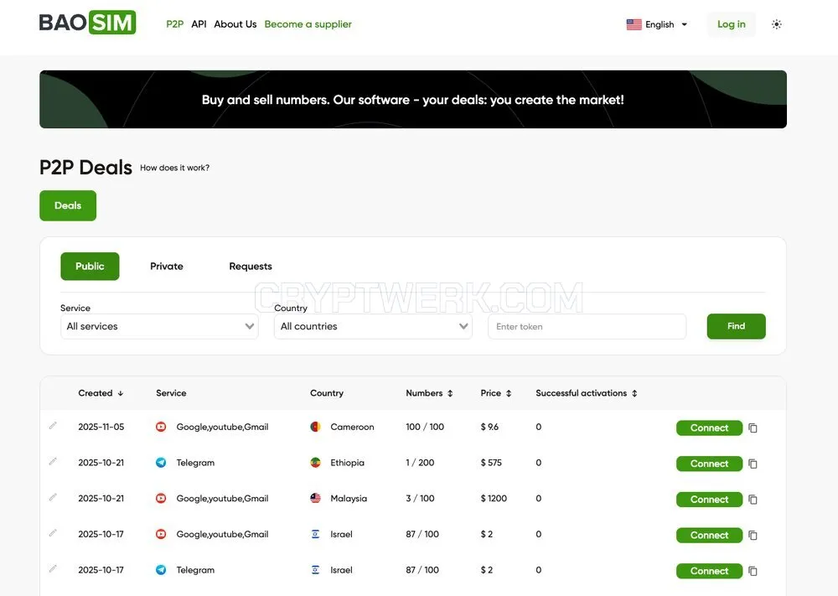The width and height of the screenshot is (838, 596).
Task: Click Telegram icon in the Israel row
Action: coord(161,570)
